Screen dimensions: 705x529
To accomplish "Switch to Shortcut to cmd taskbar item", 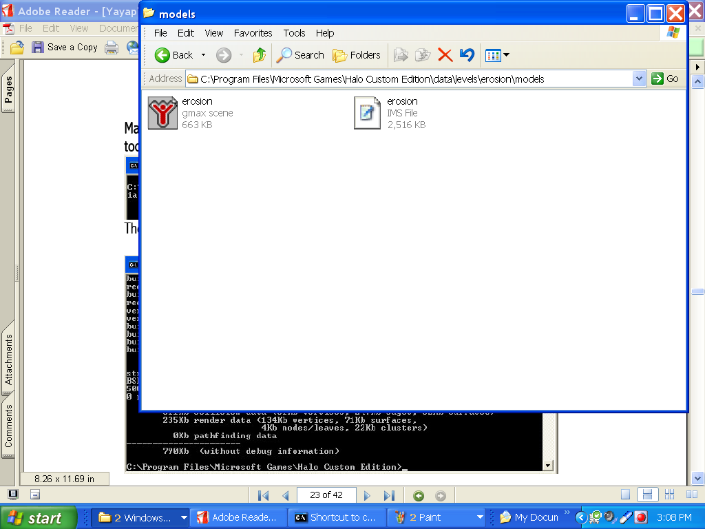I will pos(335,517).
